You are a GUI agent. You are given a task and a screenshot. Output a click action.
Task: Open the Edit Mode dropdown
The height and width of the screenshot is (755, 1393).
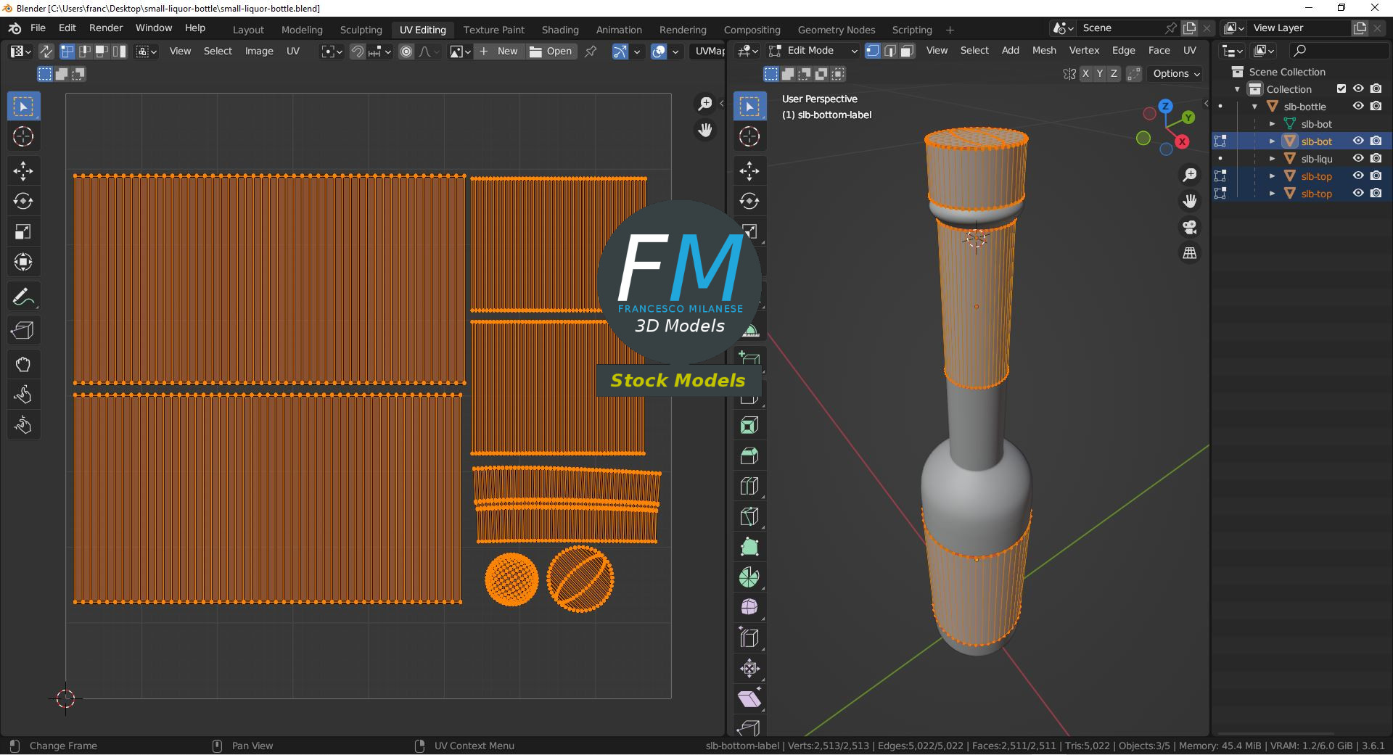(813, 51)
